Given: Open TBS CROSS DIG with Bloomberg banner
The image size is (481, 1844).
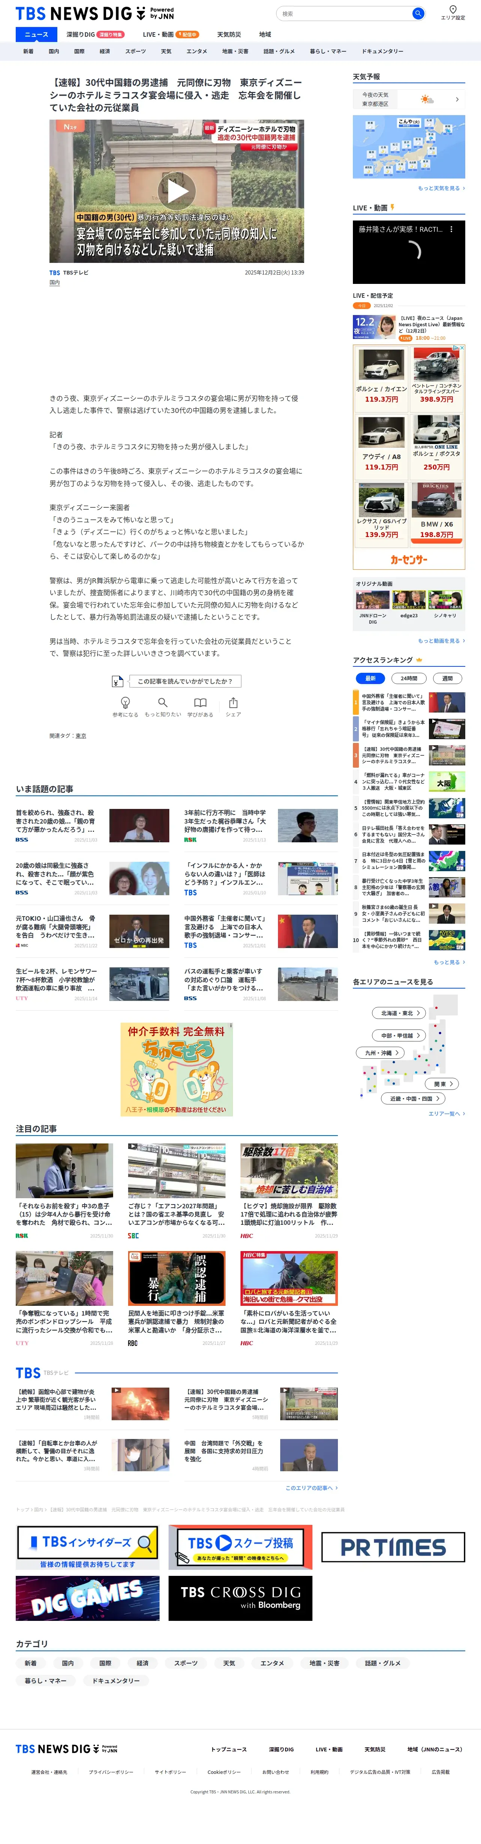Looking at the screenshot, I should click(241, 1598).
